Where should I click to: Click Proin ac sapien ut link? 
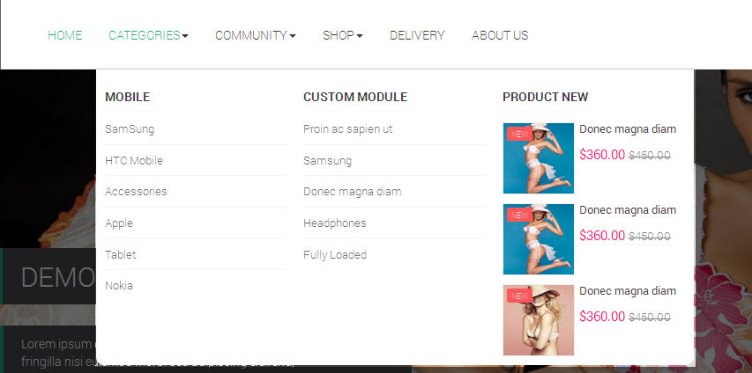[347, 129]
